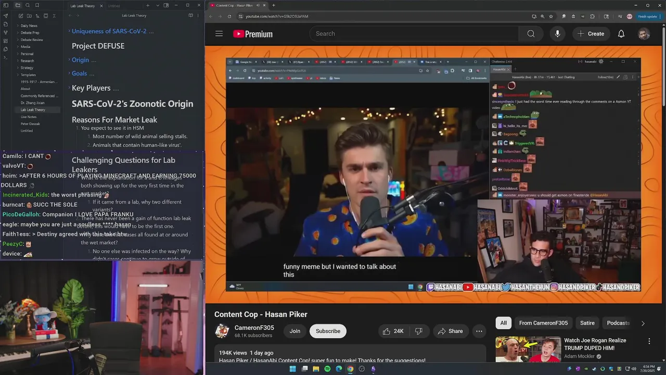Open YouTube notifications bell
The image size is (666, 375).
621,34
